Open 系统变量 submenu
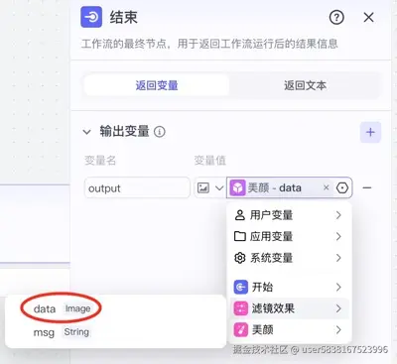Image resolution: width=397 pixels, height=364 pixels. coord(289,258)
